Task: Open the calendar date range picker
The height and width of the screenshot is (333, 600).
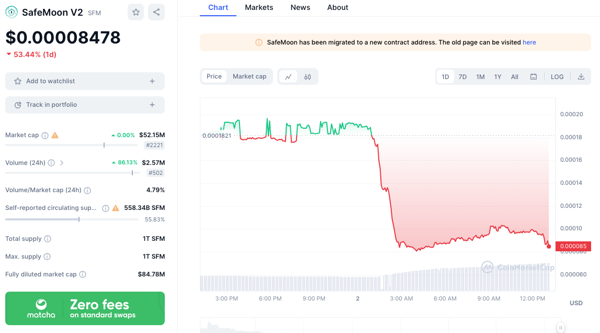Action: tap(534, 76)
